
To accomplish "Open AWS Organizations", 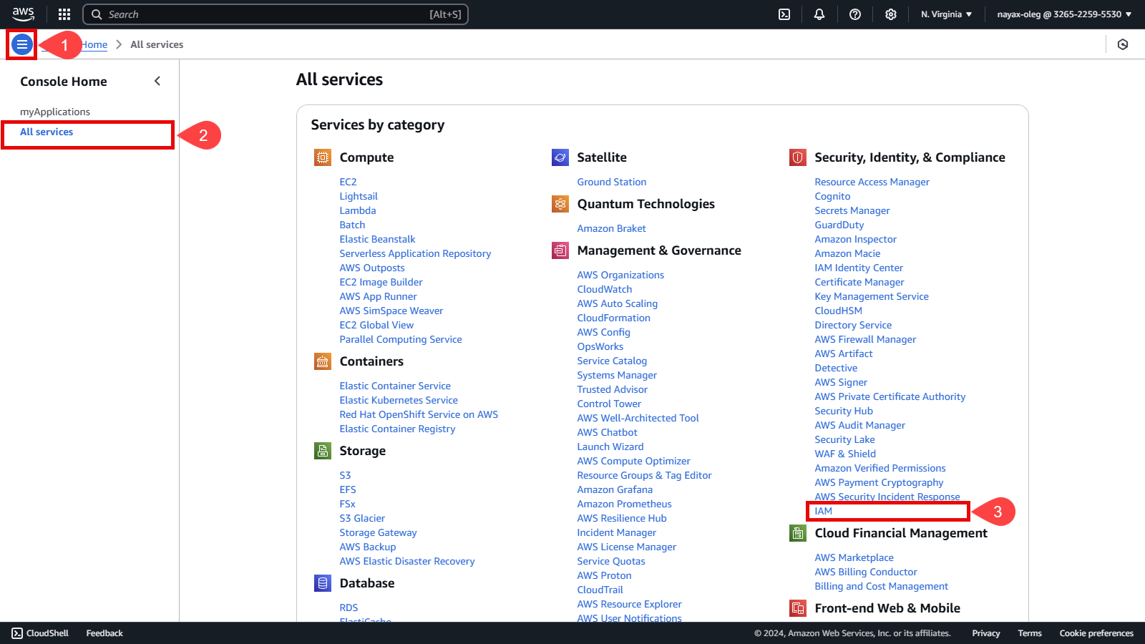I will point(620,275).
